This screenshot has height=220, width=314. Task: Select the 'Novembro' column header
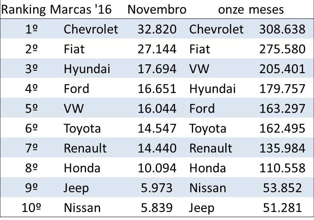pyautogui.click(x=157, y=10)
